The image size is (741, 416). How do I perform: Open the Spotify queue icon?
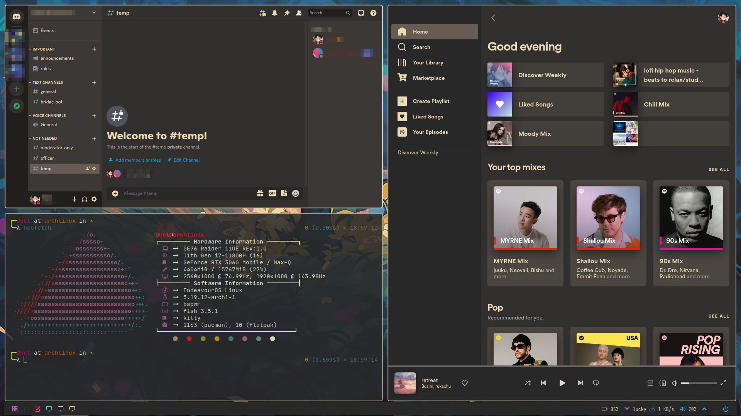point(650,383)
